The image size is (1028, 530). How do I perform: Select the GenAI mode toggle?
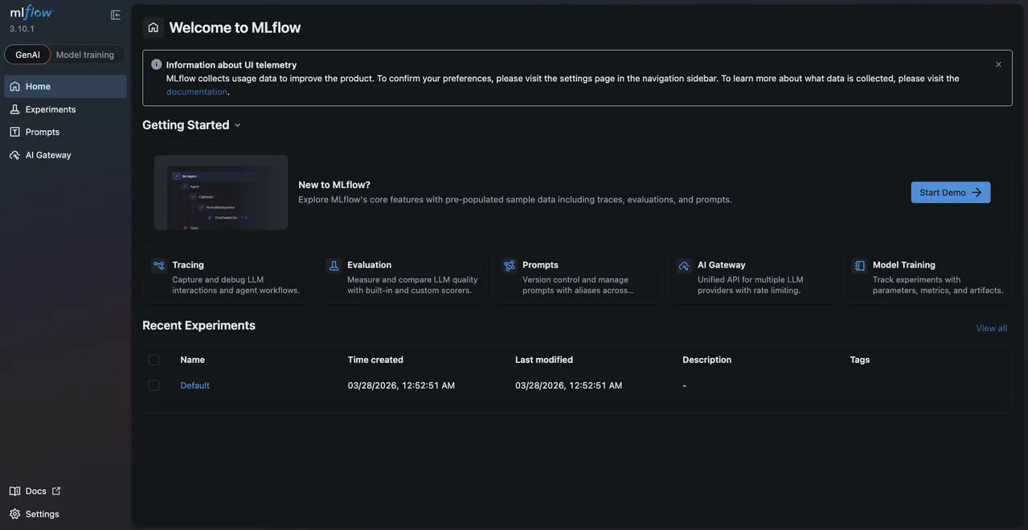[x=27, y=55]
